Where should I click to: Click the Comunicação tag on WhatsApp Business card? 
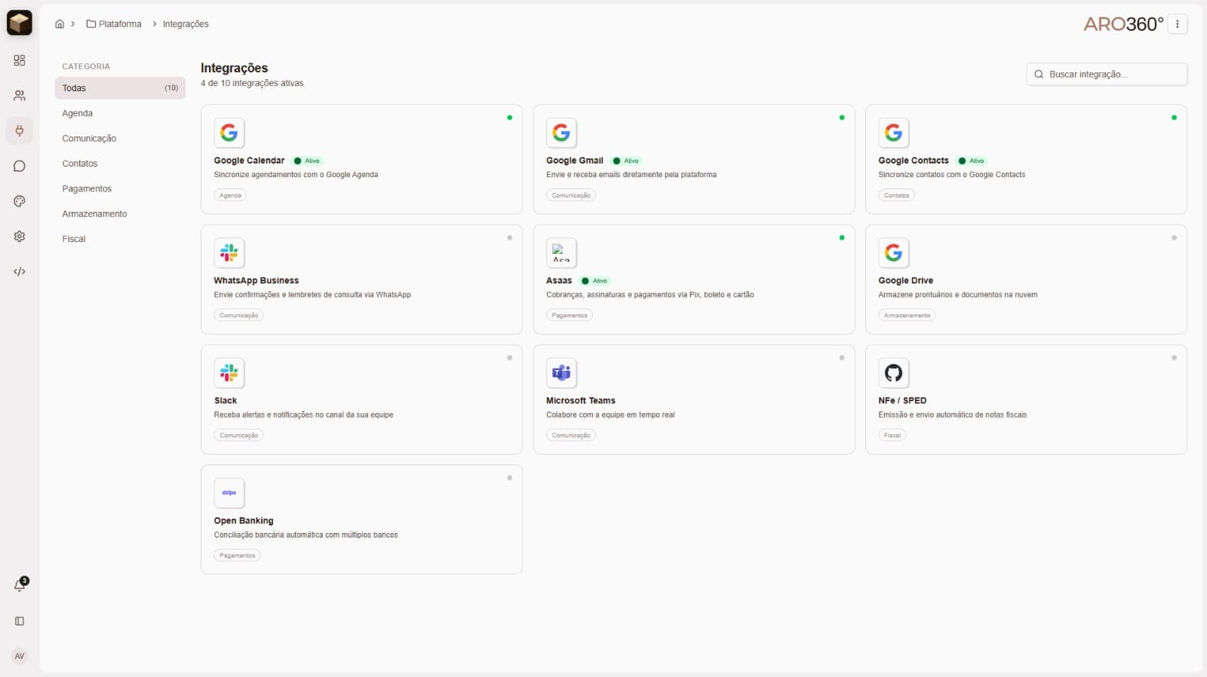click(238, 315)
